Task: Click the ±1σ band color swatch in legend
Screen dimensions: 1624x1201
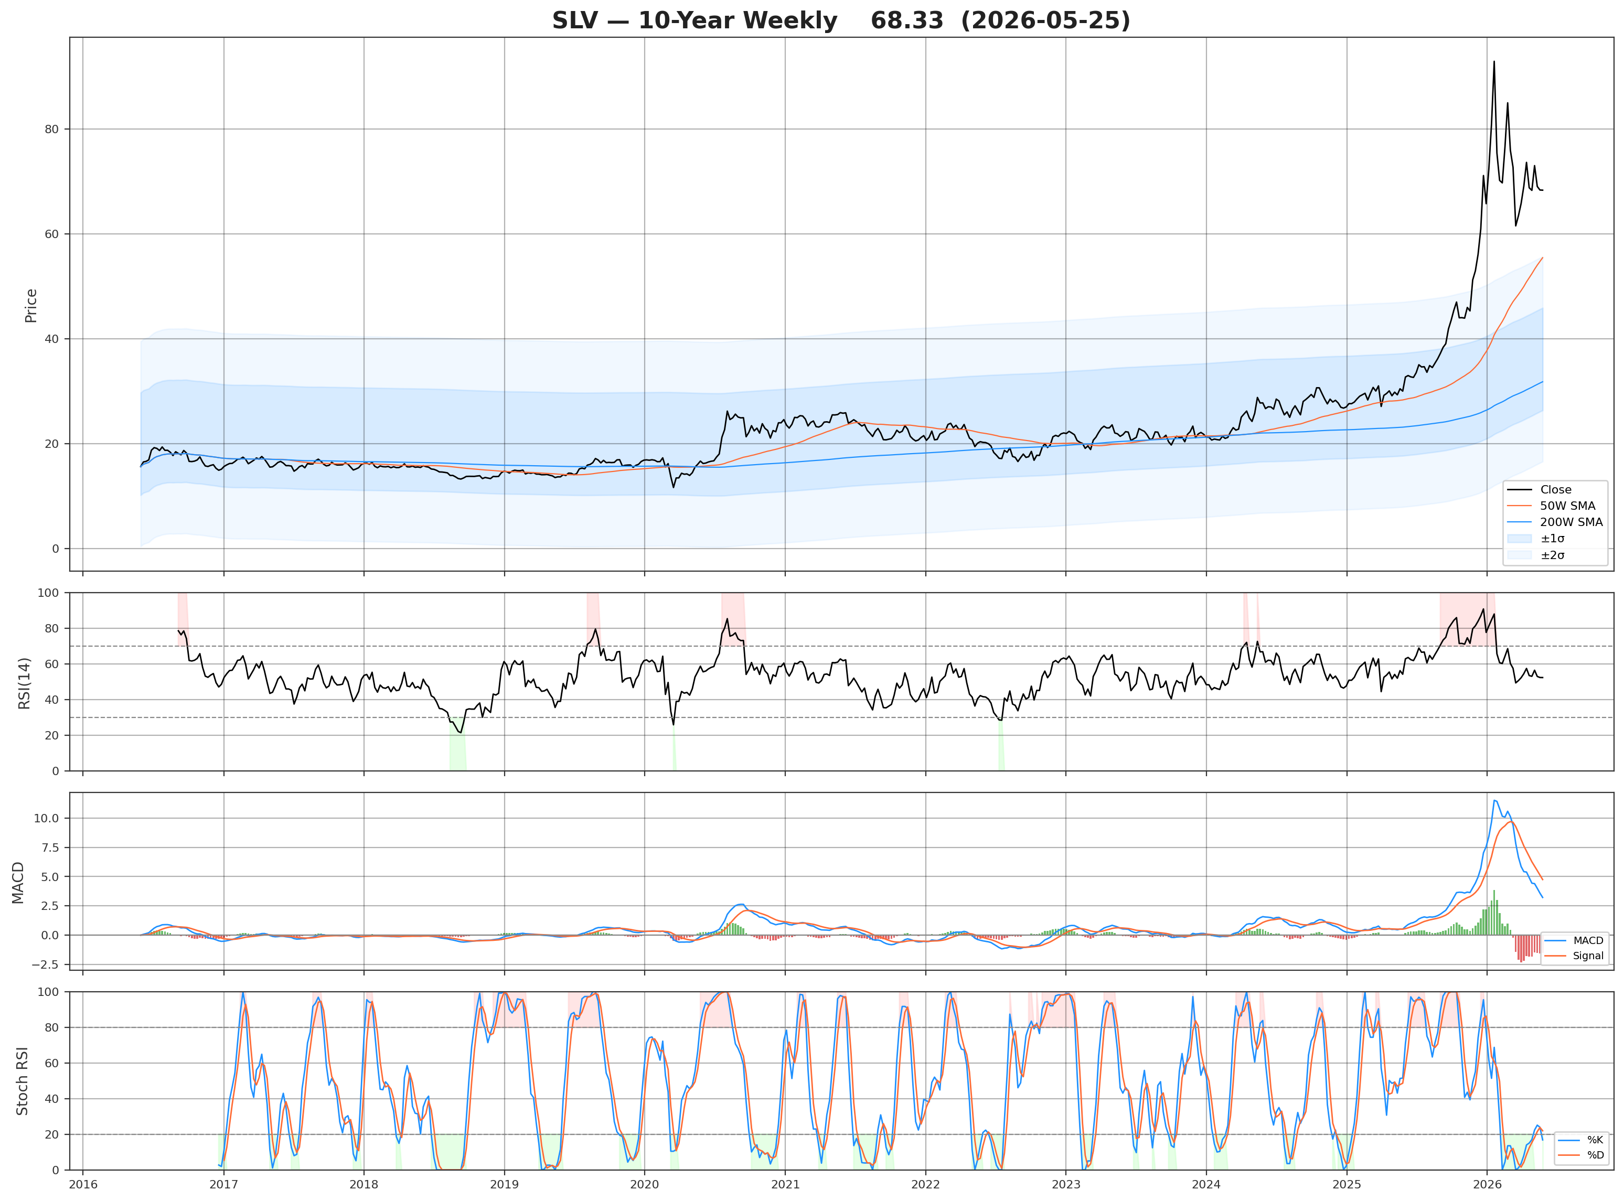Action: pos(1519,539)
